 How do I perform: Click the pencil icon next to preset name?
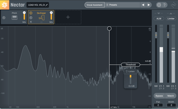(x=47, y=5)
